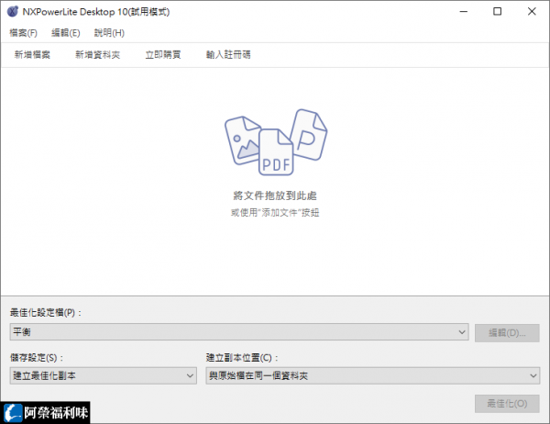Open the 說明(H) menu
The width and height of the screenshot is (550, 424).
click(x=109, y=33)
